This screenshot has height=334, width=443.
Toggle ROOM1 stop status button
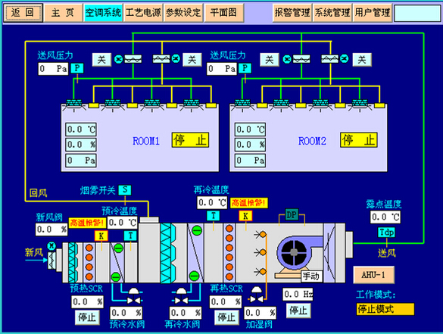pos(190,140)
